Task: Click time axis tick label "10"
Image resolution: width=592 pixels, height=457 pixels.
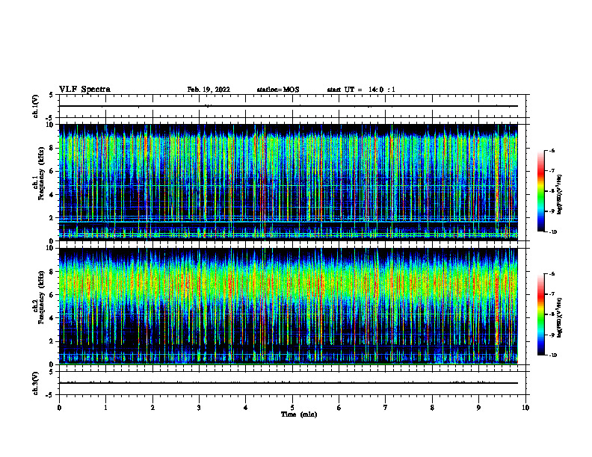Action: pos(525,408)
